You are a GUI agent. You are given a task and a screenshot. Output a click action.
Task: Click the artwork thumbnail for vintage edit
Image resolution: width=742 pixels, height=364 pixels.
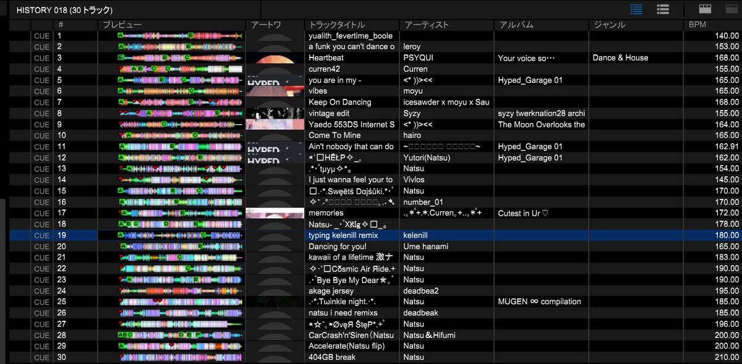[275, 113]
